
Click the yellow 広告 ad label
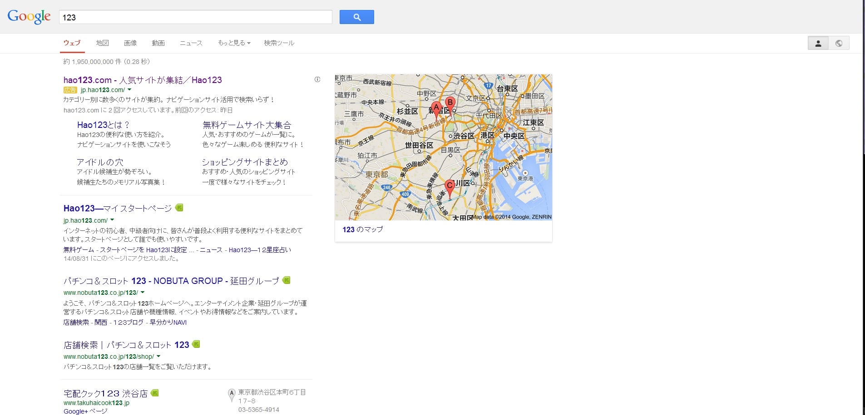[x=70, y=90]
